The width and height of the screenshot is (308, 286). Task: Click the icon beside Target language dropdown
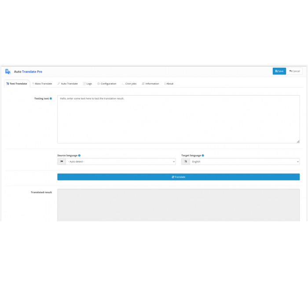click(186, 161)
